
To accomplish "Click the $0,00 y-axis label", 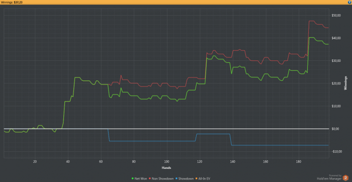I will pyautogui.click(x=335, y=129).
